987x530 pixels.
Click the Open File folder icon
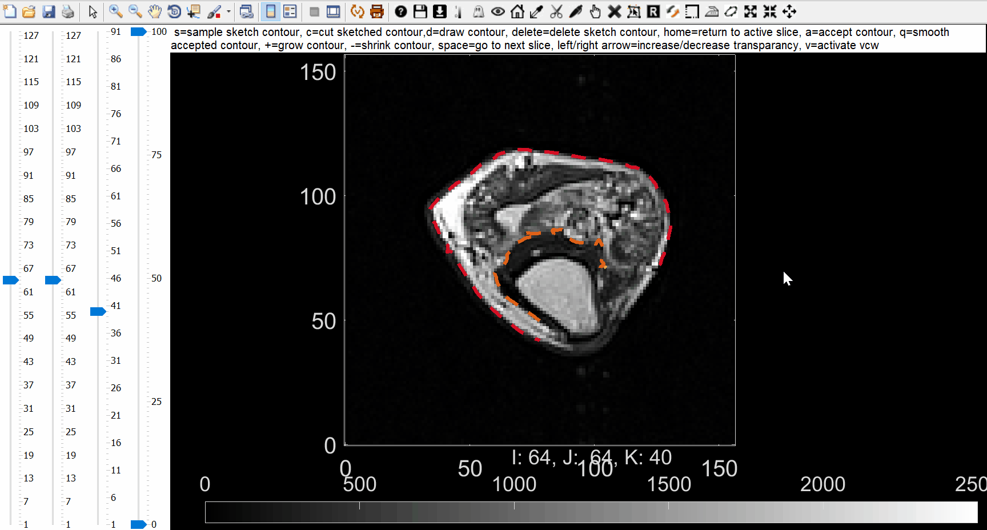pos(29,11)
